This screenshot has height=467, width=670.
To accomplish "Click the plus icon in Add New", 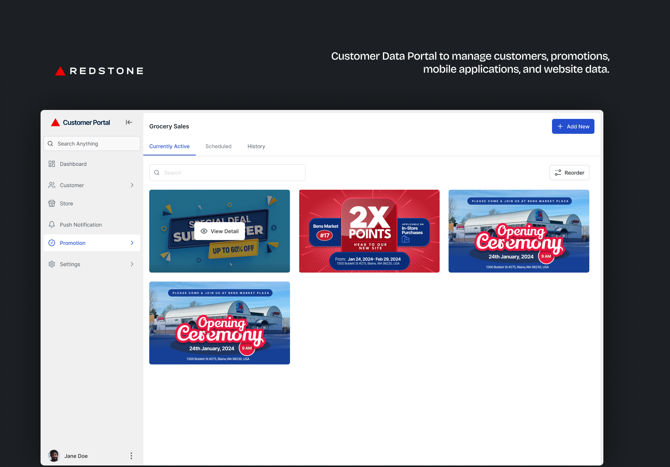I will coord(560,126).
